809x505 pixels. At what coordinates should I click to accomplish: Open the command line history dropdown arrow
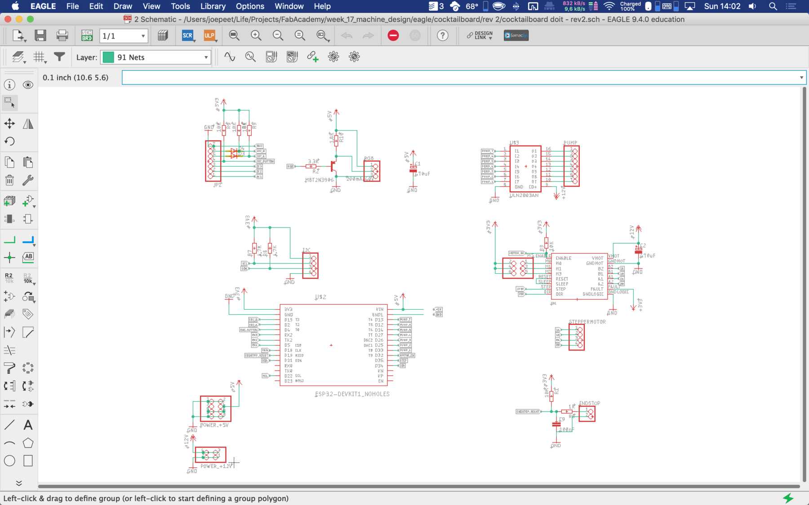[x=801, y=78]
